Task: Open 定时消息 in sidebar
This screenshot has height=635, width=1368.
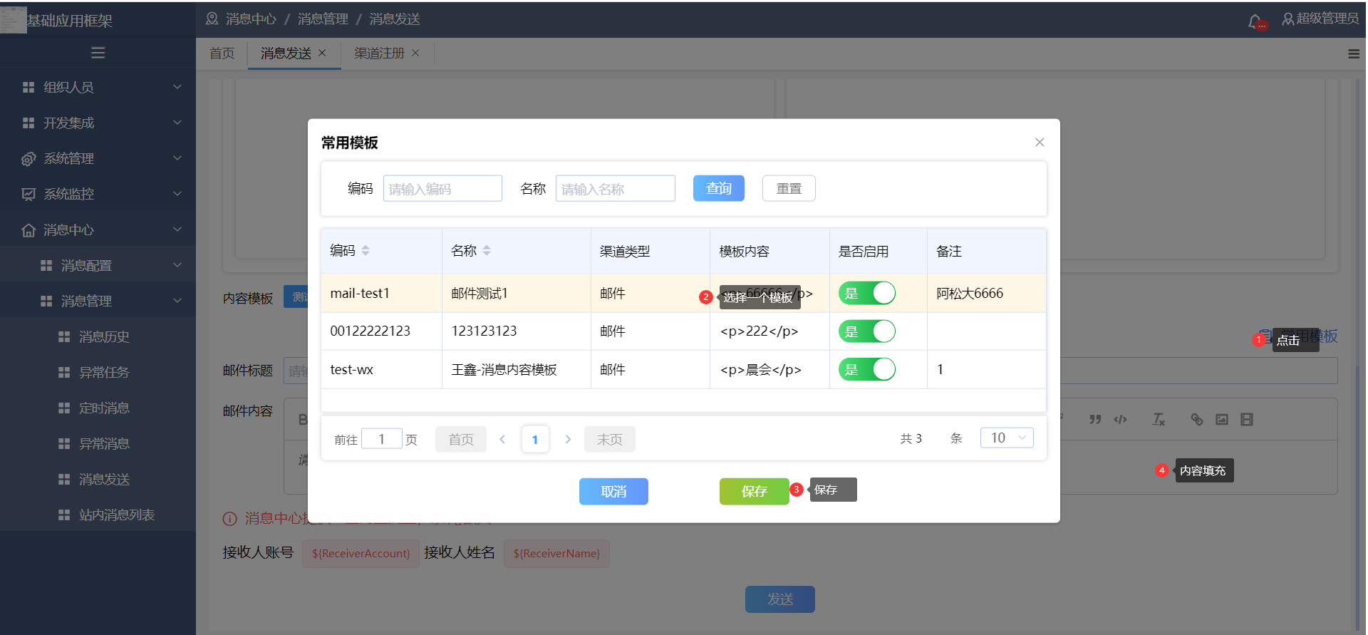Action: coord(104,408)
